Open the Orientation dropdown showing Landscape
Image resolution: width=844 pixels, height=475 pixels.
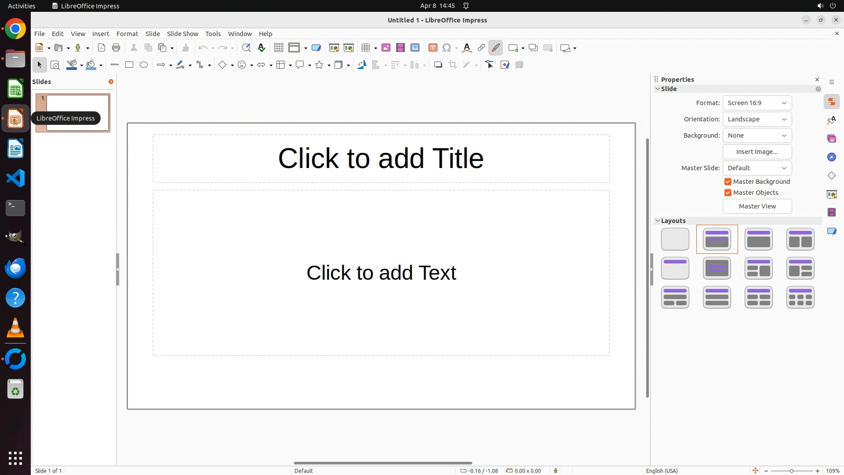coord(757,119)
